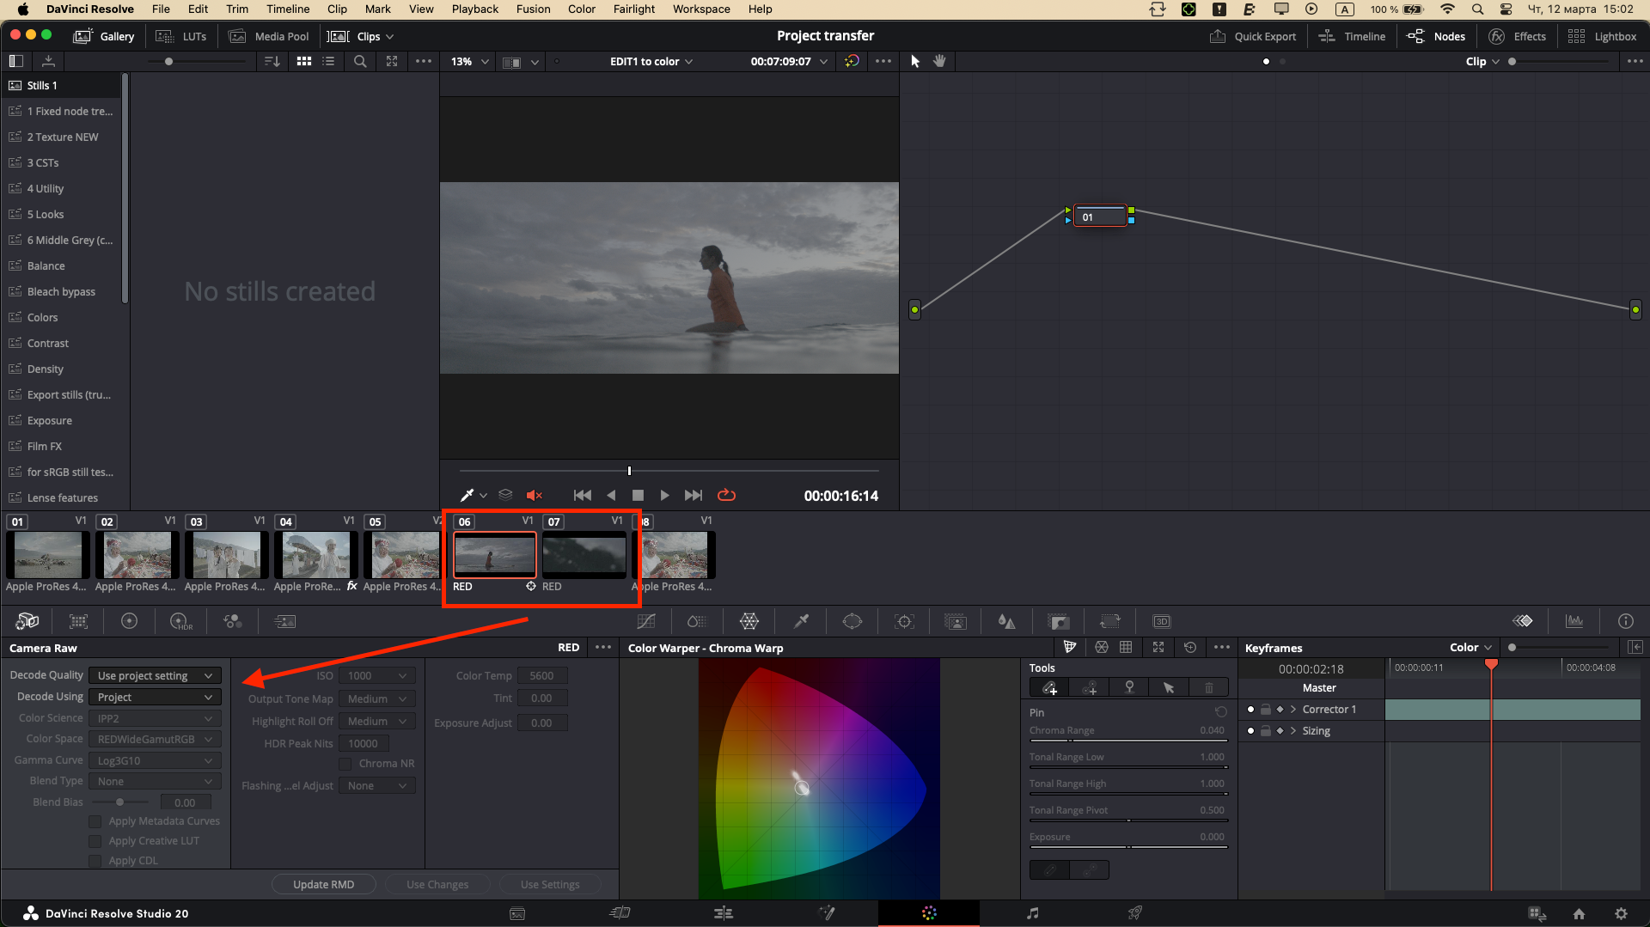Screen dimensions: 1650x927
Task: Select clip 07 thumbnail in the timeline
Action: click(584, 554)
